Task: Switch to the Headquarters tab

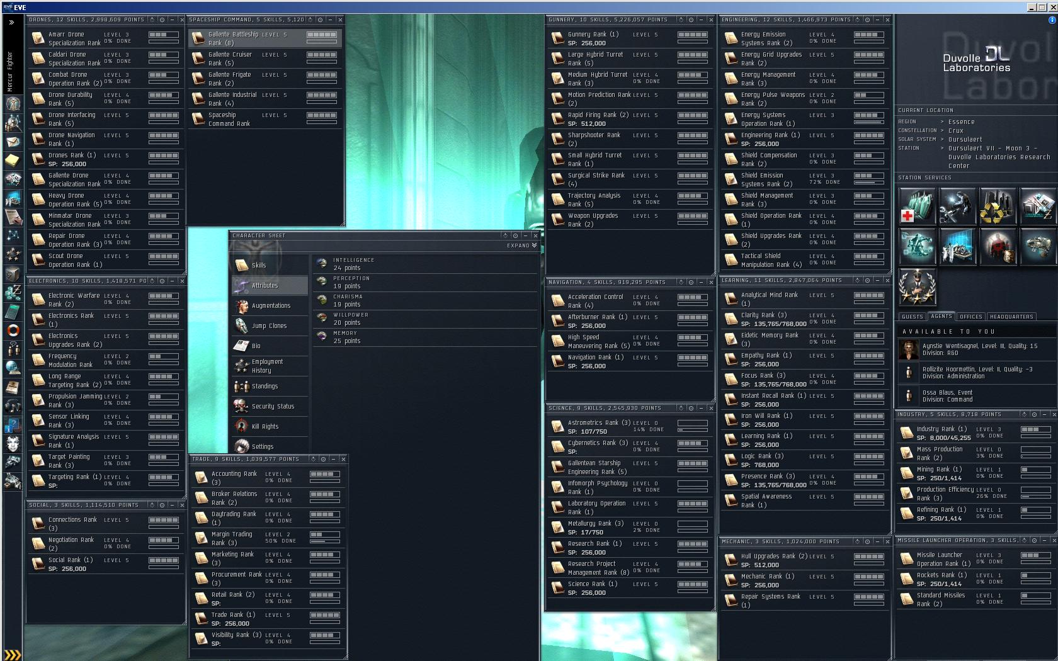Action: pyautogui.click(x=1011, y=317)
